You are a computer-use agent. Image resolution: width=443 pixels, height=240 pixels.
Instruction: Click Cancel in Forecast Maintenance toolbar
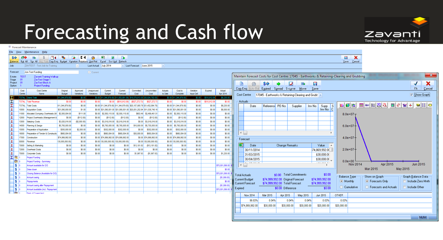point(356,59)
